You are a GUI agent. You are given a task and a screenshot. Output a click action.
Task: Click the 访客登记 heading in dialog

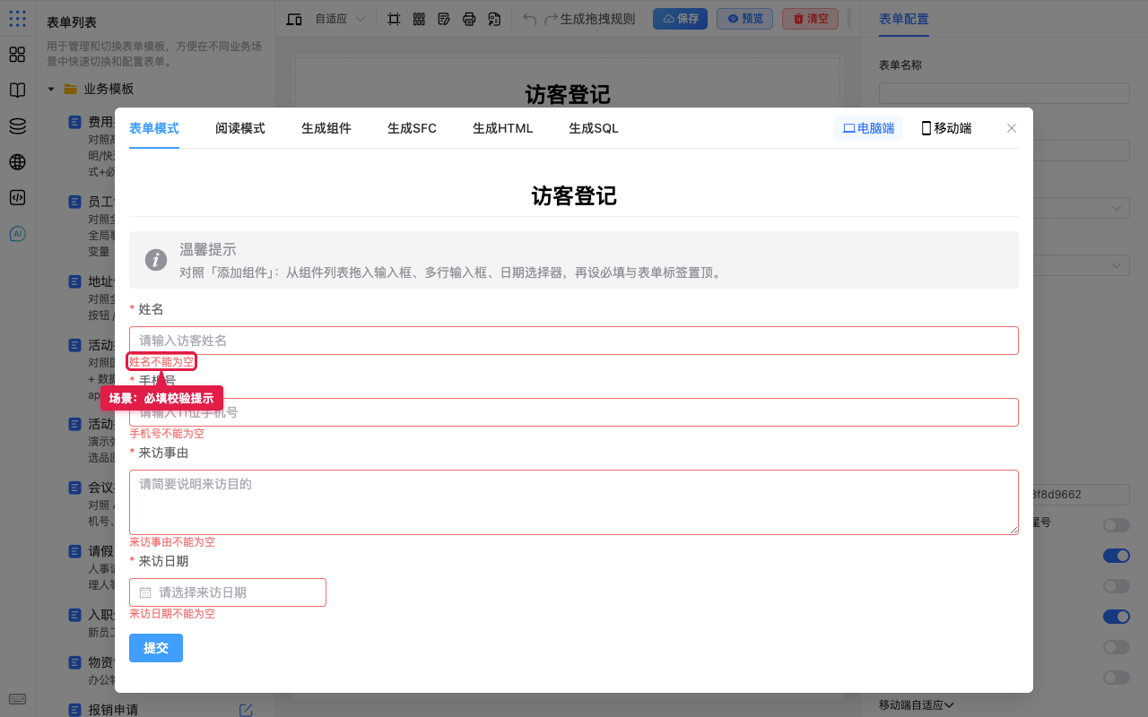coord(574,196)
